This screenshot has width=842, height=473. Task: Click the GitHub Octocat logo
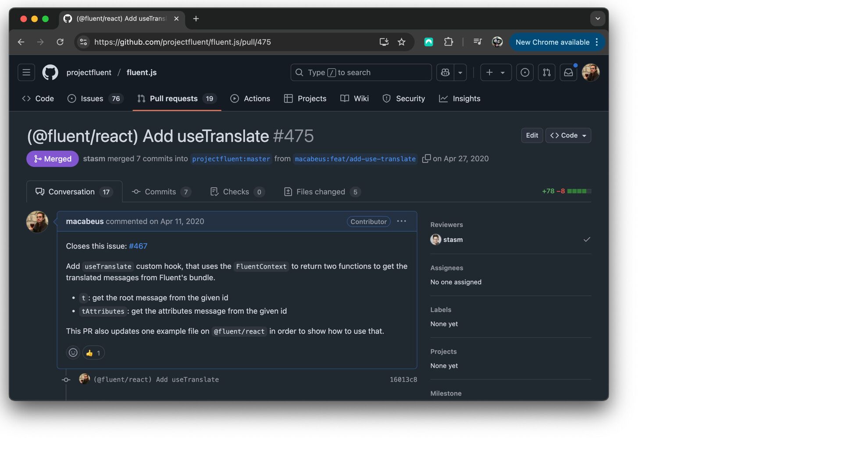[50, 72]
